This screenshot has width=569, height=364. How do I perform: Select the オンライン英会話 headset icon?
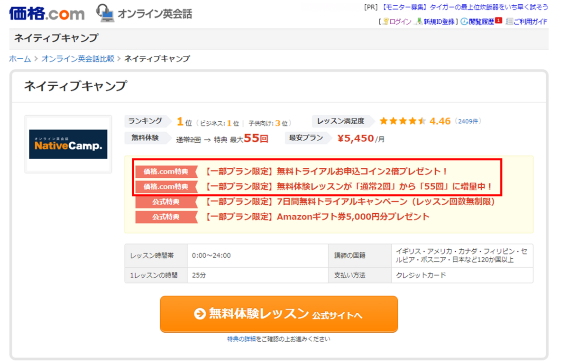[105, 13]
